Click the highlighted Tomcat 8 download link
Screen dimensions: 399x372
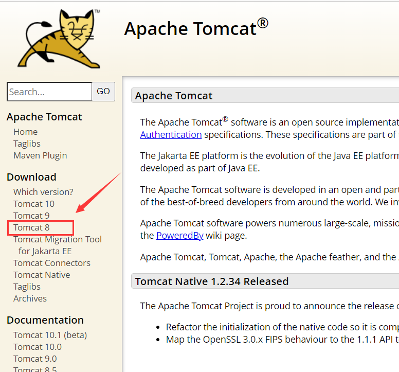[31, 227]
